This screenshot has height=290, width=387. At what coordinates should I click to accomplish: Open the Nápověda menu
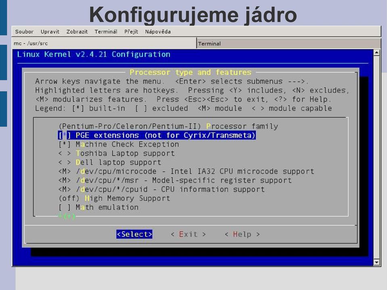(158, 31)
